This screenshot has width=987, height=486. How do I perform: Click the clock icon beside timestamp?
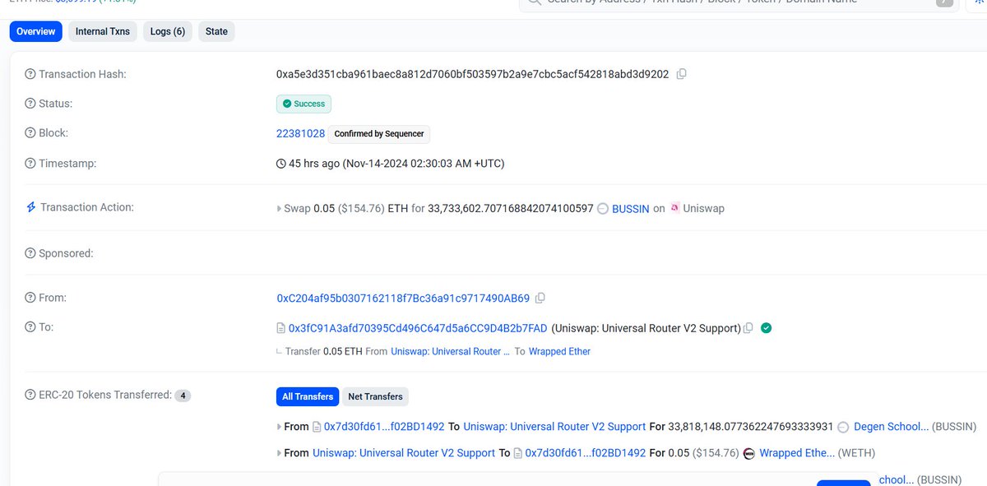pyautogui.click(x=281, y=164)
